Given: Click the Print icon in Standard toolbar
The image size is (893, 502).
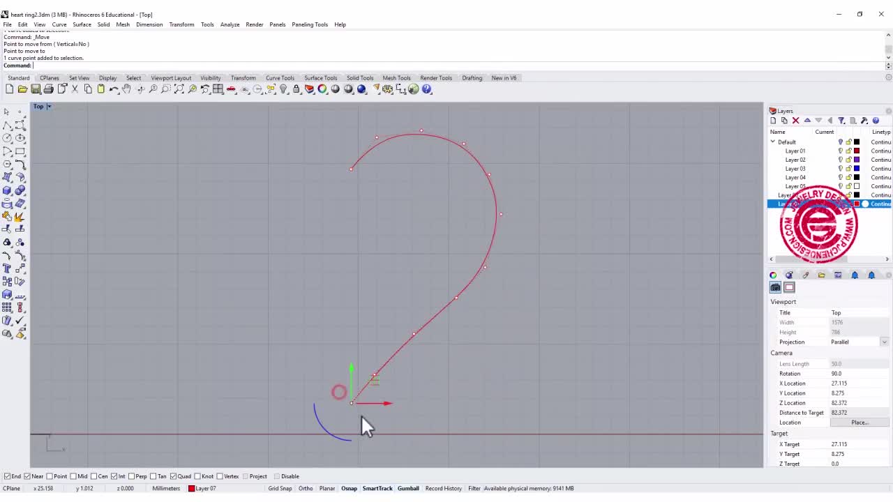Looking at the screenshot, I should [49, 89].
